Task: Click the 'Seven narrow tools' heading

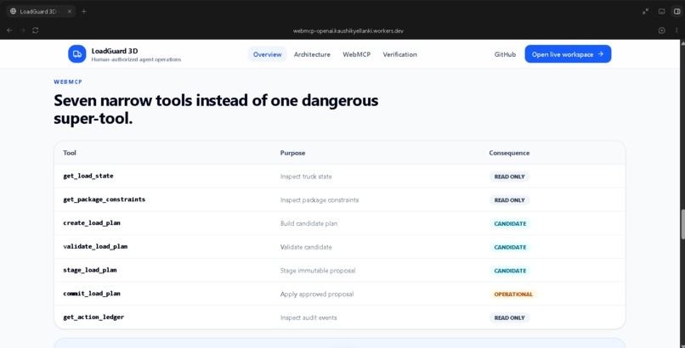Action: point(216,109)
